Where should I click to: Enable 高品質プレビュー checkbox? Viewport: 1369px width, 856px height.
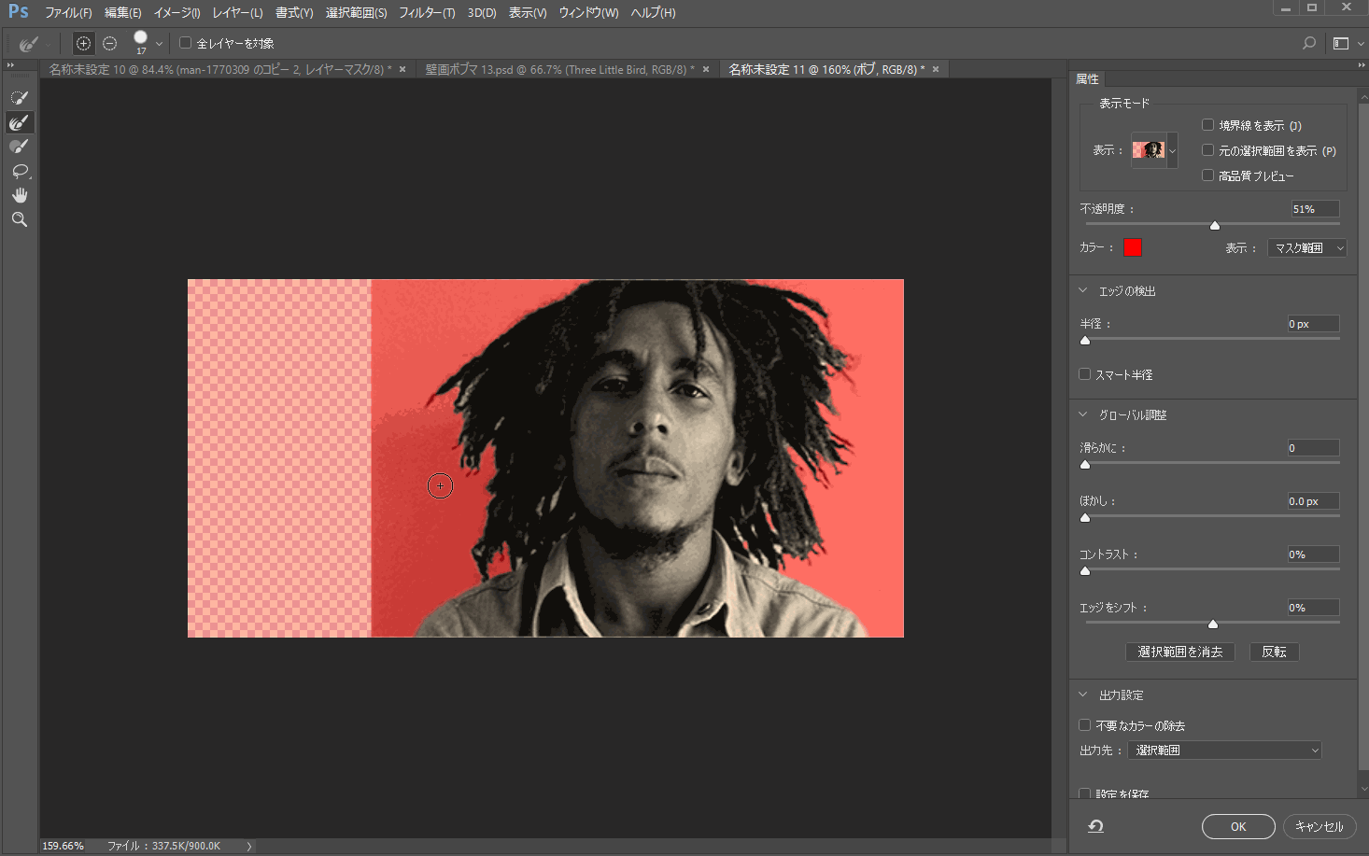[x=1207, y=175]
